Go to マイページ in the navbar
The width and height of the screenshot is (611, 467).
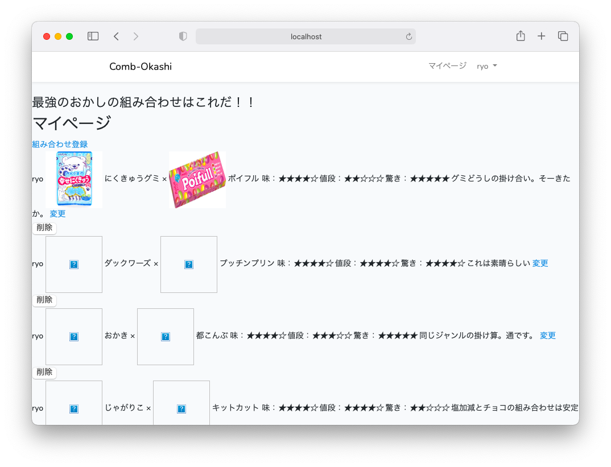click(447, 66)
